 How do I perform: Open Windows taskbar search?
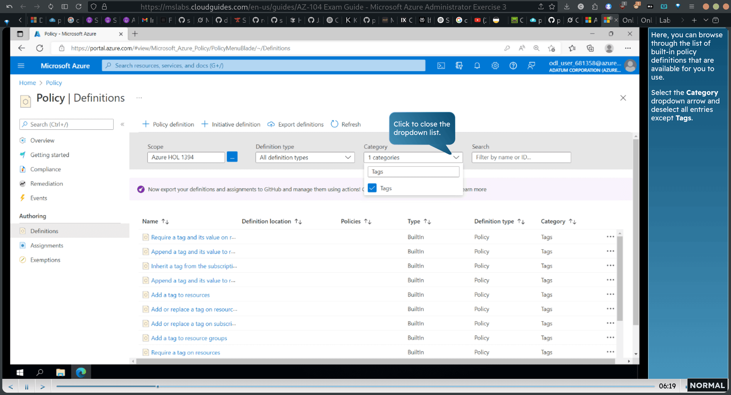tap(40, 372)
